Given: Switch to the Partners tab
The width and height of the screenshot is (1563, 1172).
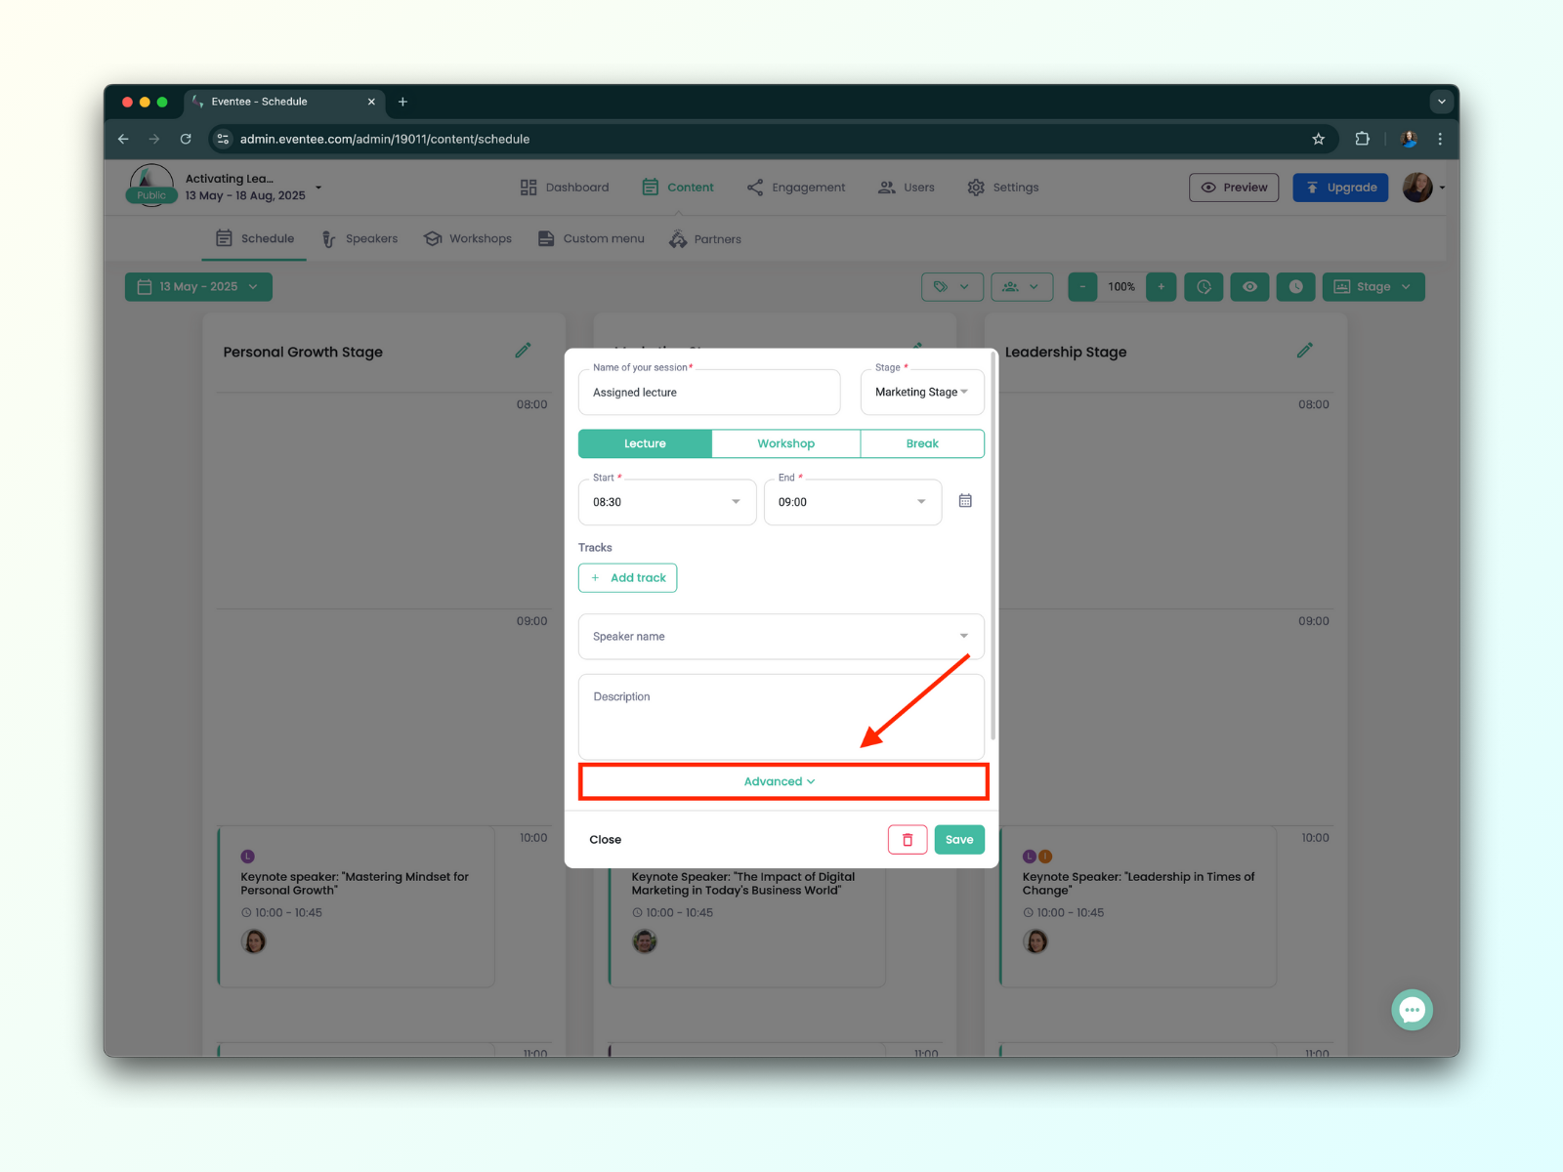Looking at the screenshot, I should pos(705,239).
